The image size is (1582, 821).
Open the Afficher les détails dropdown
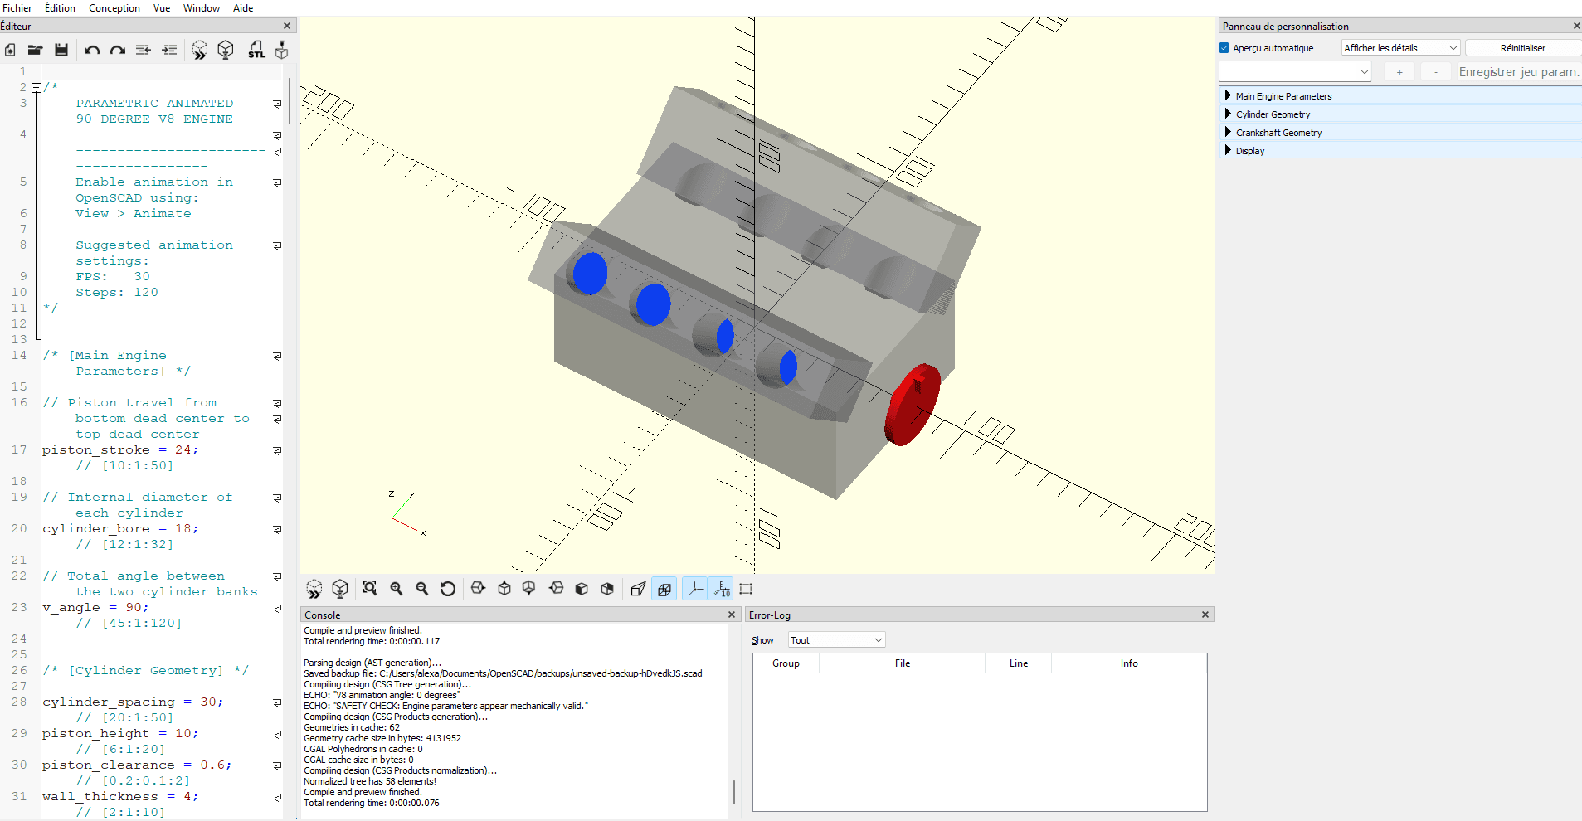point(1400,48)
